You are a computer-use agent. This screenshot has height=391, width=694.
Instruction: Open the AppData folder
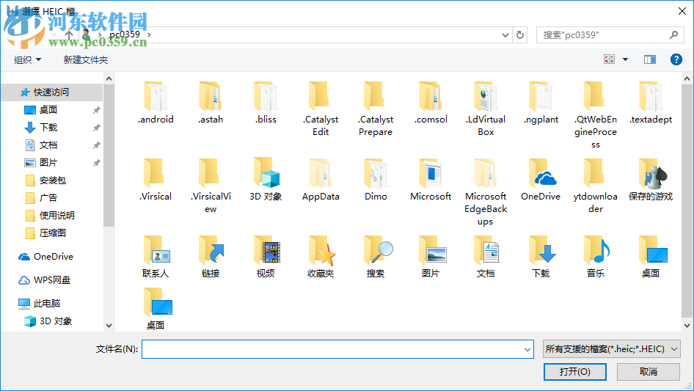[321, 179]
